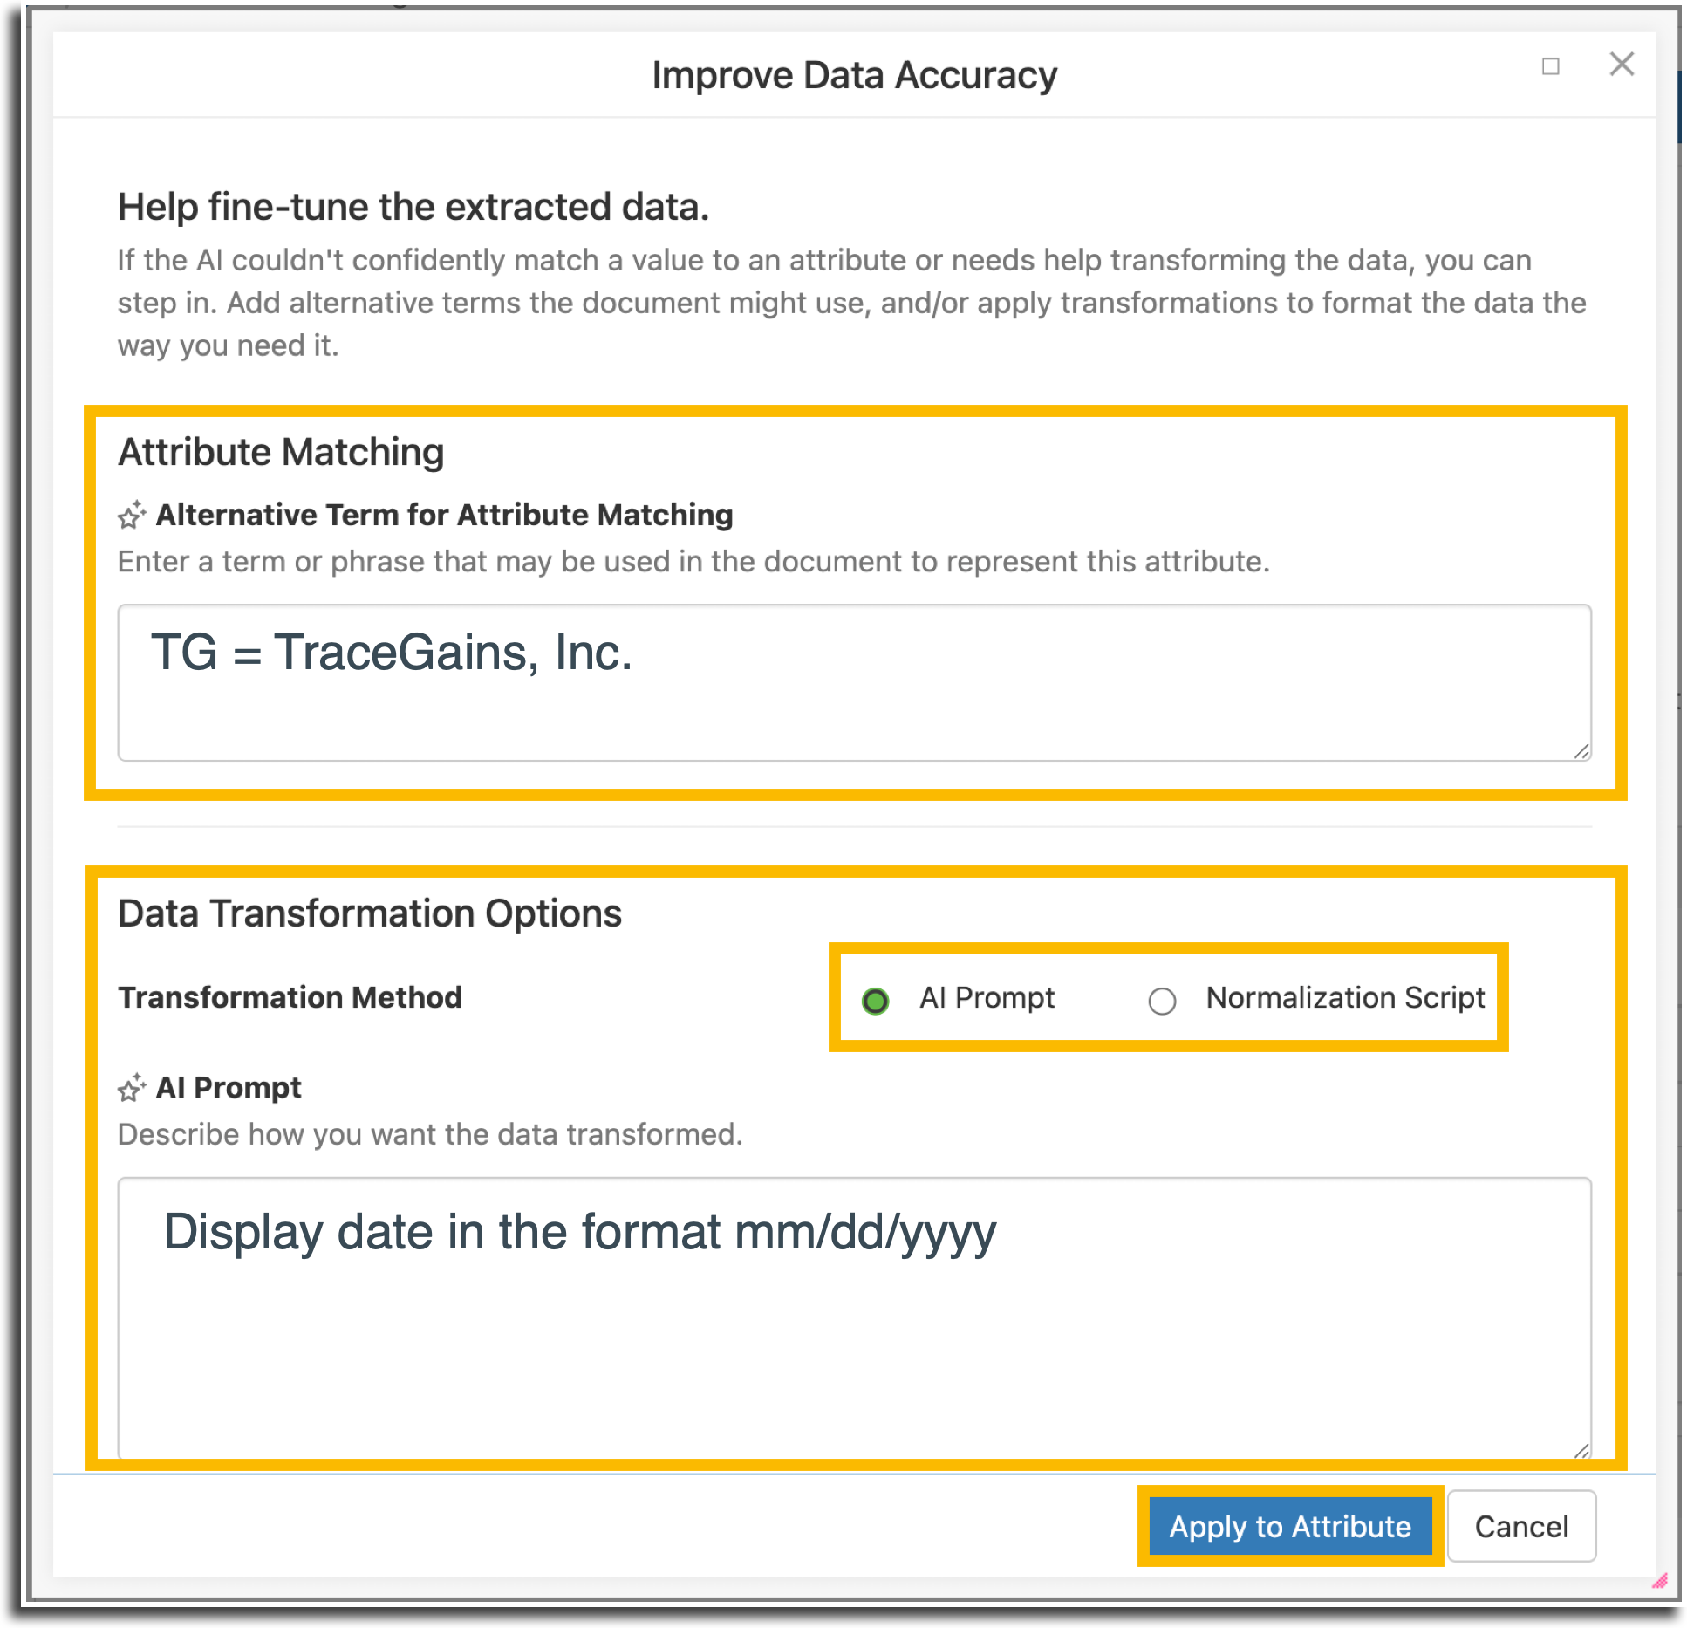Click Apply to Attribute button

1290,1526
